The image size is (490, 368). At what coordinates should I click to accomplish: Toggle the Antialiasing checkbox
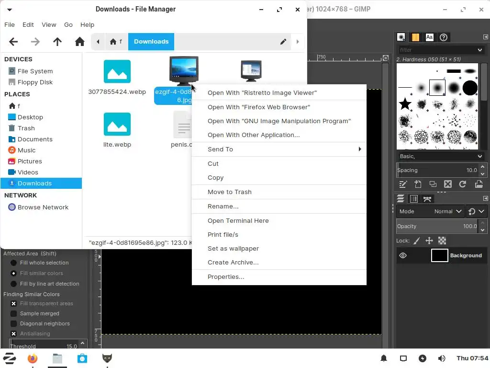13,333
